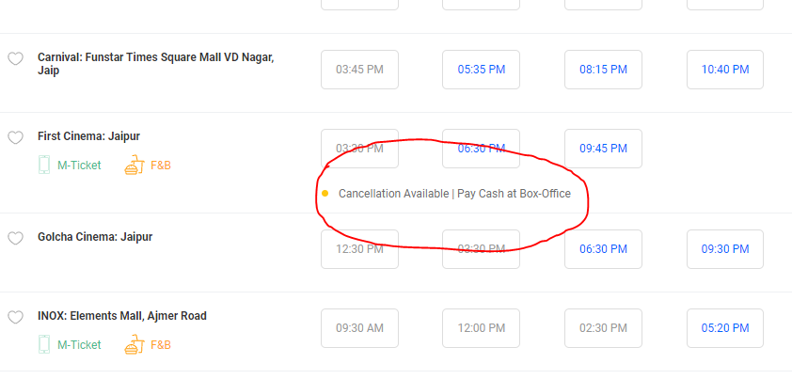
Task: Click M-Ticket phone icon under INOX
Action: pos(44,344)
